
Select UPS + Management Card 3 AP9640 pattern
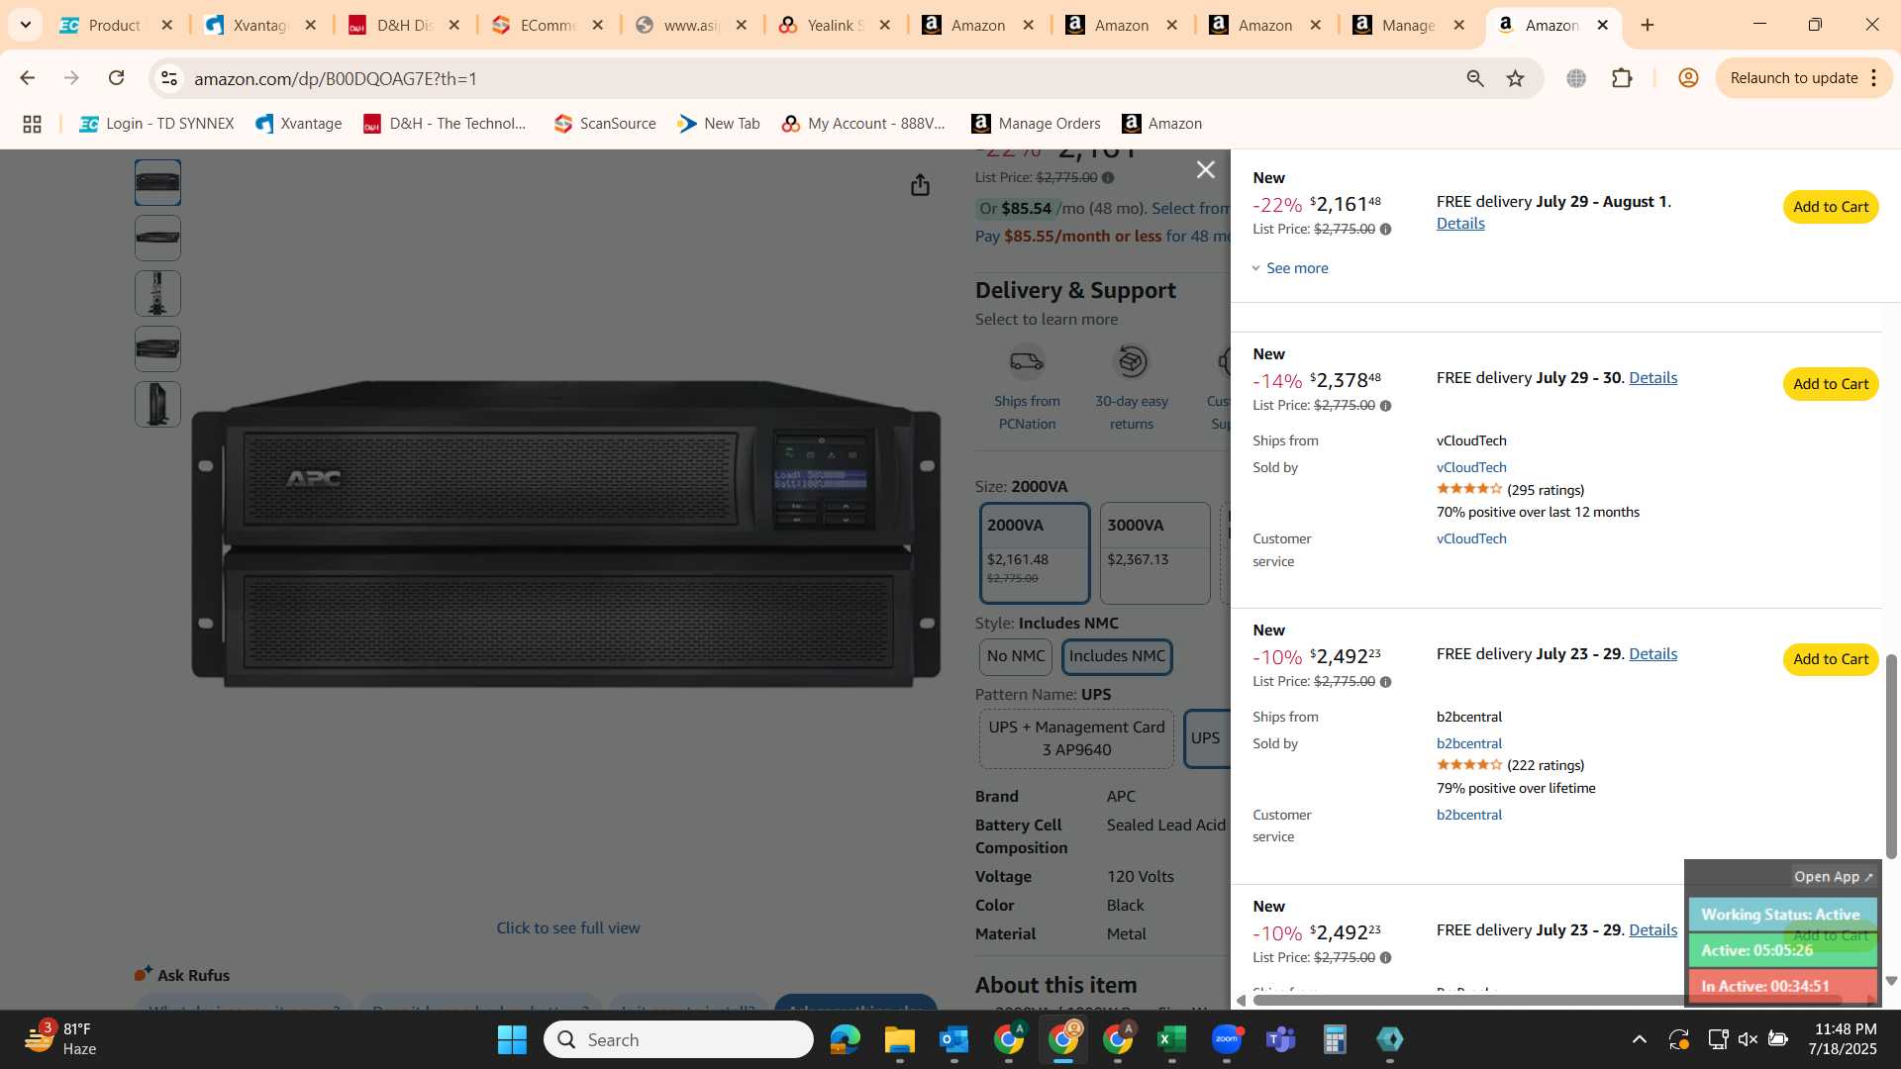pos(1076,738)
